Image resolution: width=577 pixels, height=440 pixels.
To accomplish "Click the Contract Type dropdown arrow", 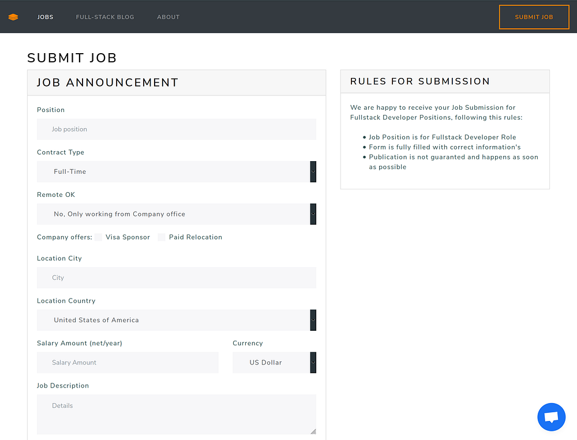I will (x=313, y=171).
